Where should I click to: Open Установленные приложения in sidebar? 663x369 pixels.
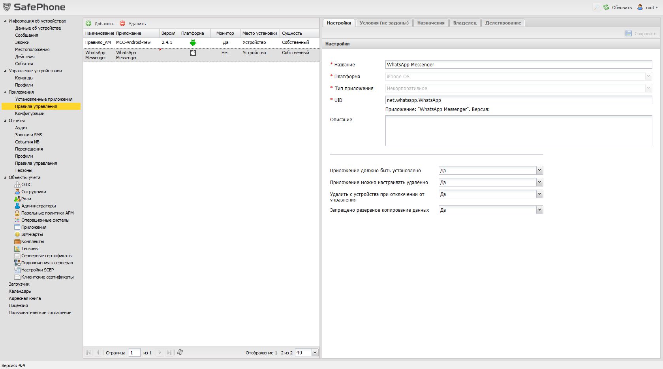click(44, 99)
